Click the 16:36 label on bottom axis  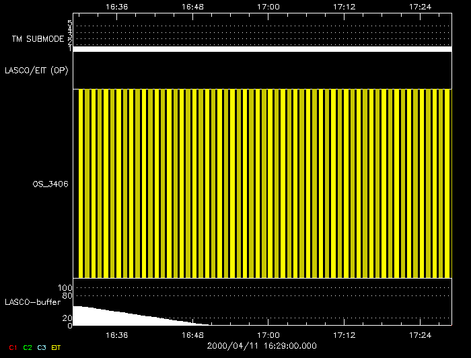(x=117, y=334)
